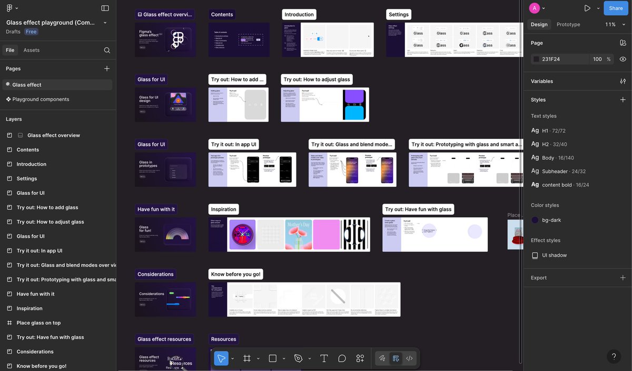Toggle the sidebar collapse icon
This screenshot has width=632, height=371.
tap(105, 8)
